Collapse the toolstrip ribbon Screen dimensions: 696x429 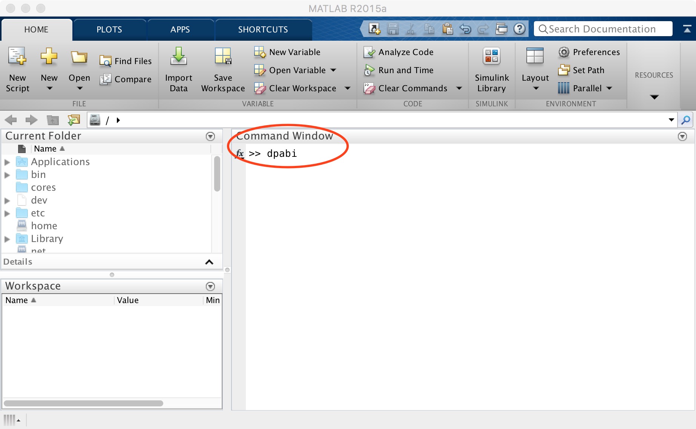687,29
